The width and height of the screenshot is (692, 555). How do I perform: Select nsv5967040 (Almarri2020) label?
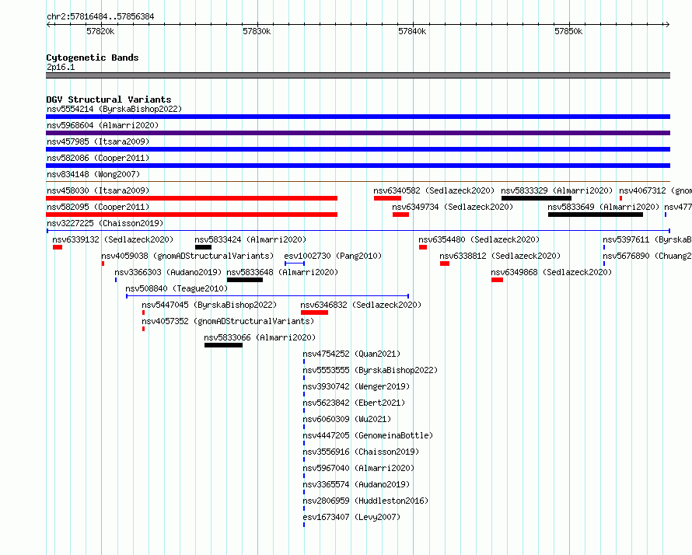pos(358,468)
